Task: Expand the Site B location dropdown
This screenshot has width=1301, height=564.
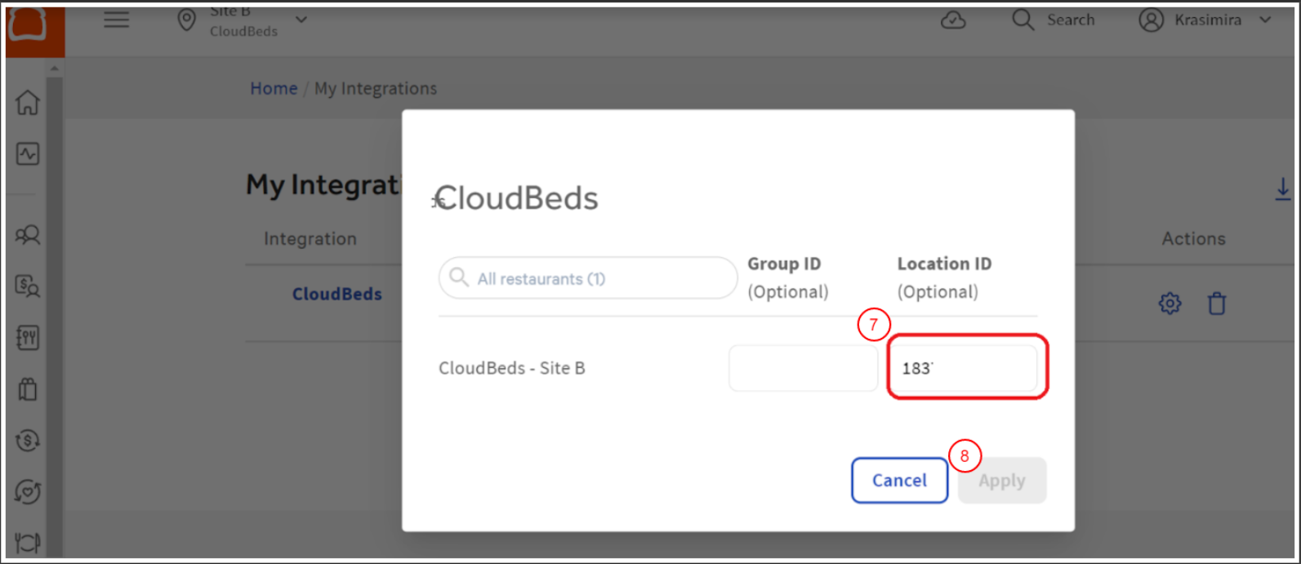Action: [x=301, y=20]
